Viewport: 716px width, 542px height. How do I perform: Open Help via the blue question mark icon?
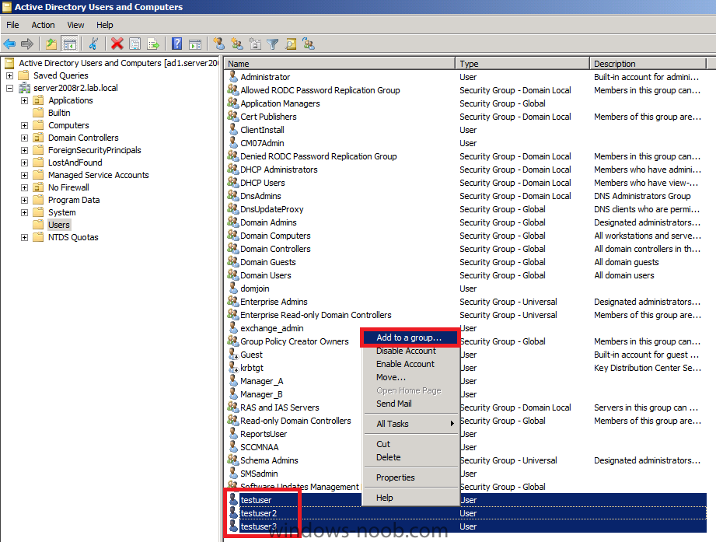176,44
